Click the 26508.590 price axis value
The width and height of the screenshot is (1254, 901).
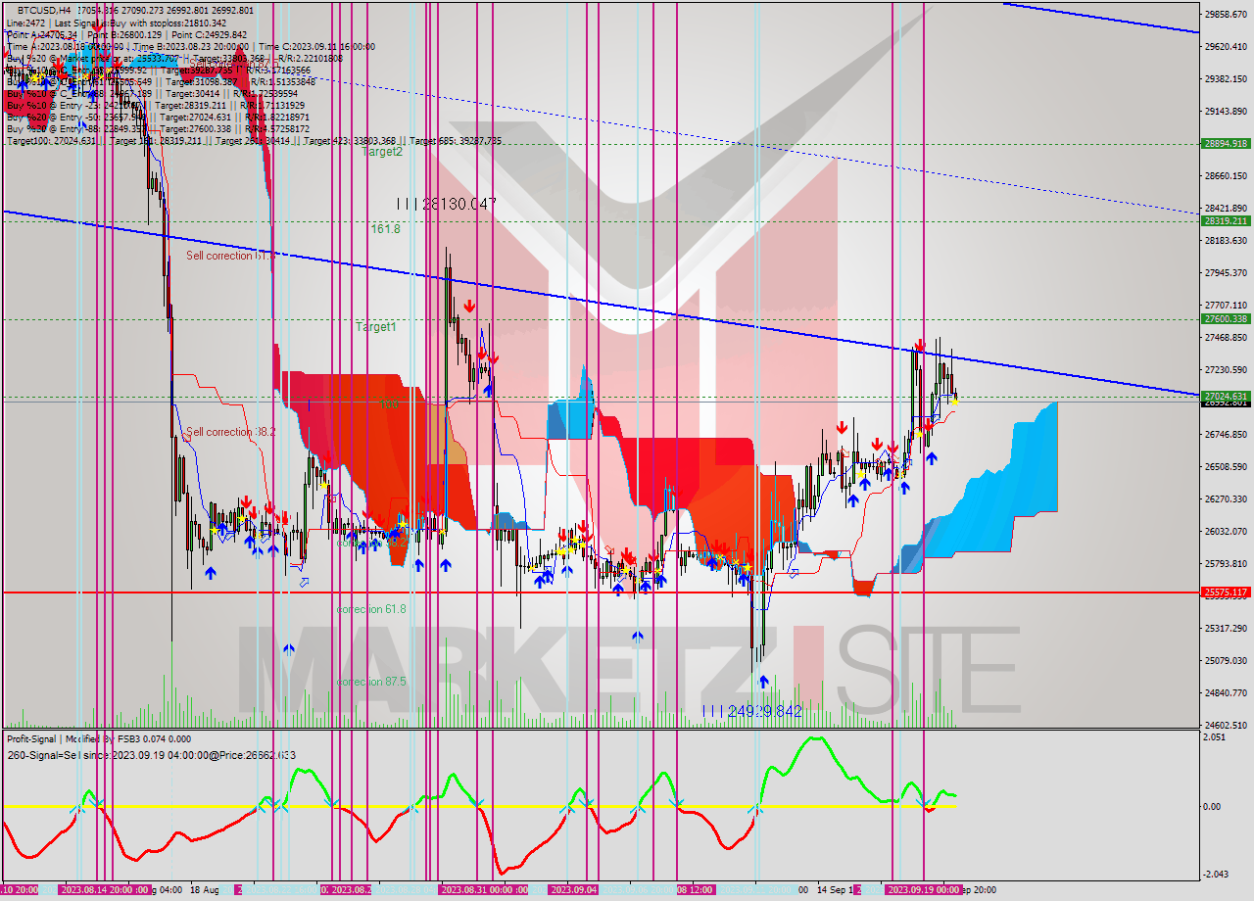point(1227,467)
